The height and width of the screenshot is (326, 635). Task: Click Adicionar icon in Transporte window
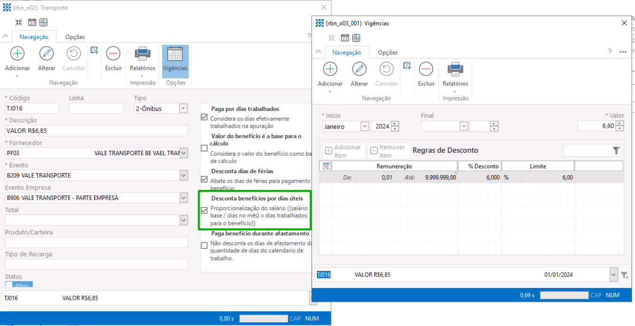18,54
